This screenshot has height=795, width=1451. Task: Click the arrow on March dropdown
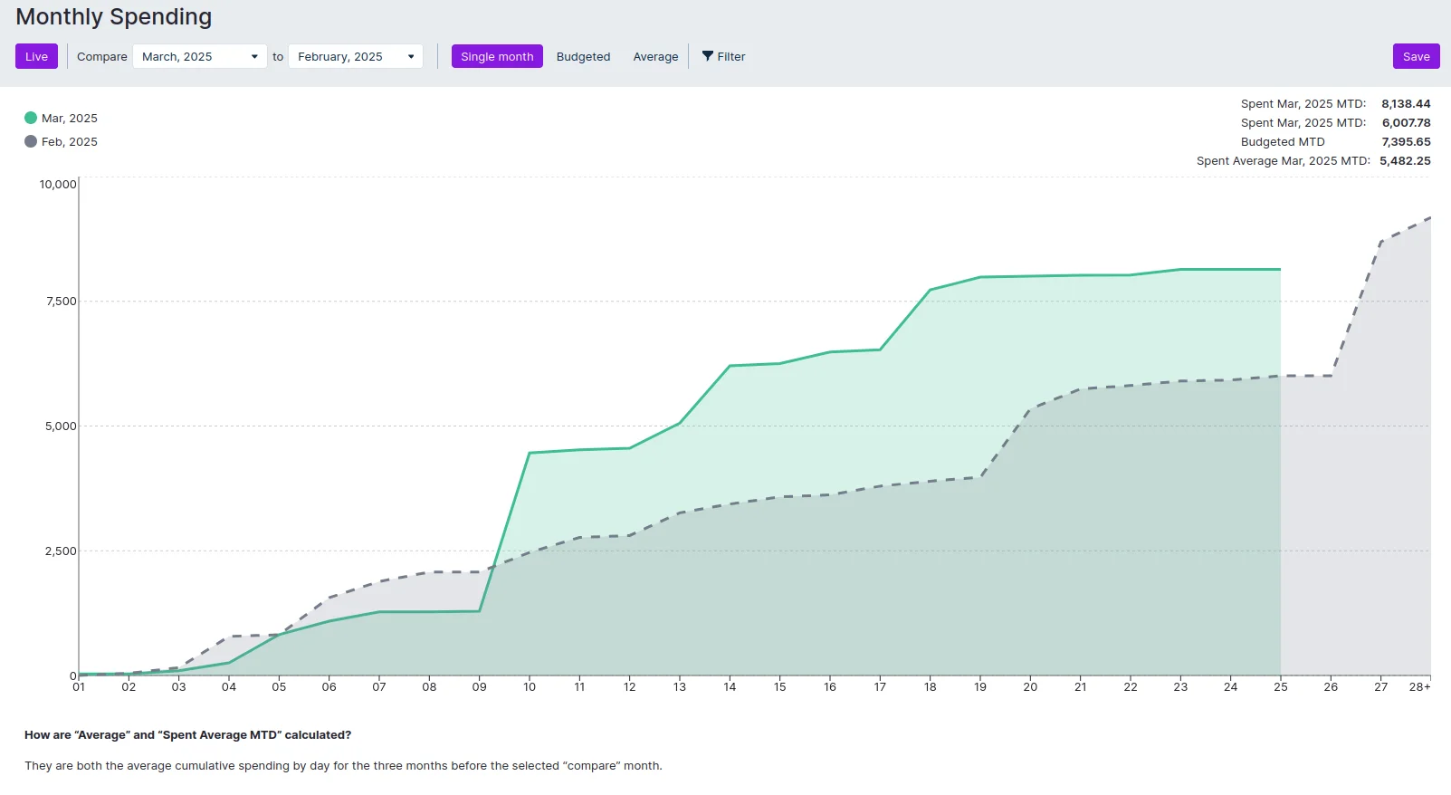254,56
